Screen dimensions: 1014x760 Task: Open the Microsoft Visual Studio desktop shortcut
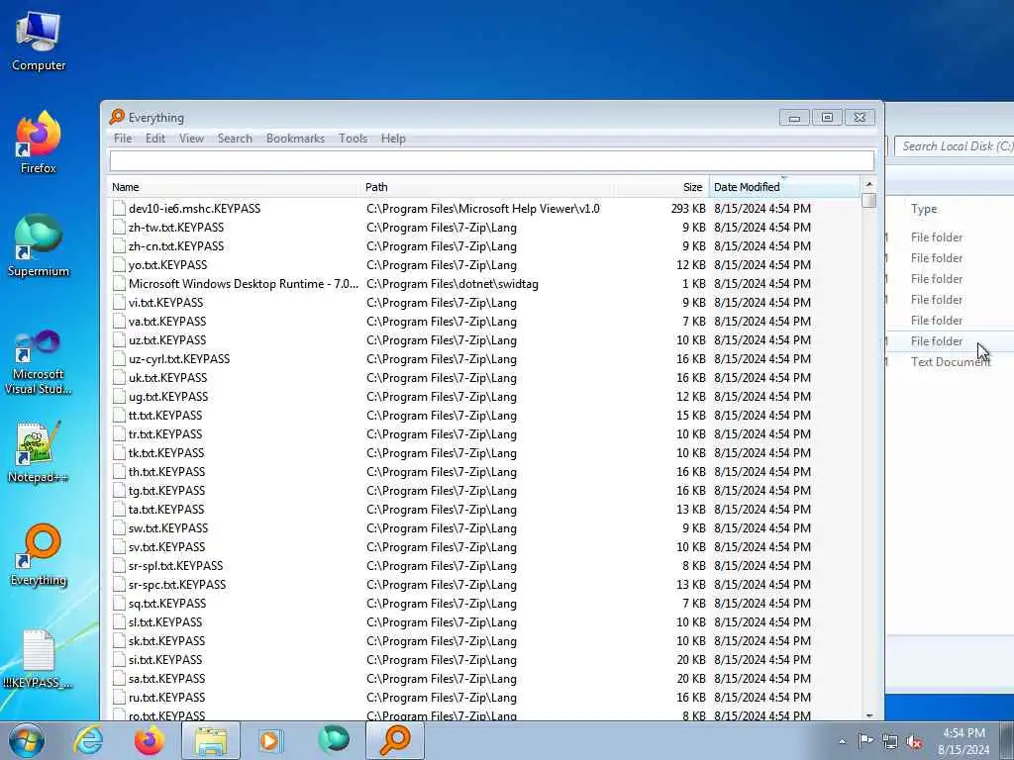point(39,362)
